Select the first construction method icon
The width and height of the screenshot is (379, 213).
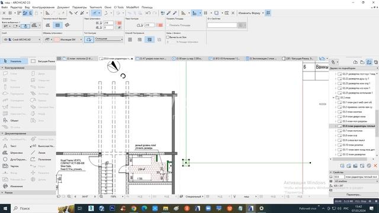[130, 40]
